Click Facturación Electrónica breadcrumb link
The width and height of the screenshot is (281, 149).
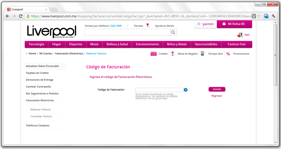69,53
